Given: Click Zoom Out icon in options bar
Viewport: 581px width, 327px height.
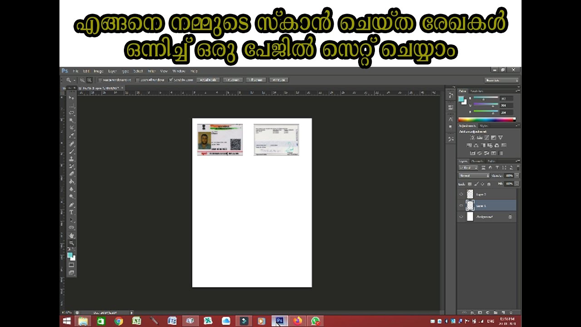Looking at the screenshot, I should (89, 80).
